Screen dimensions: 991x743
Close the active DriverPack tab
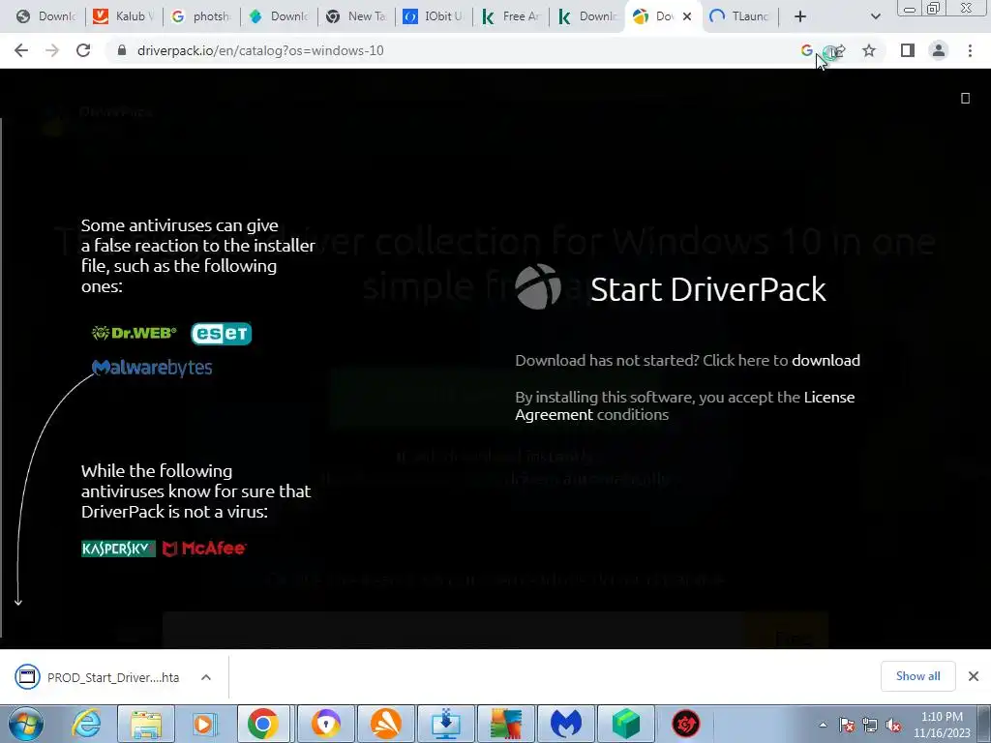687,16
